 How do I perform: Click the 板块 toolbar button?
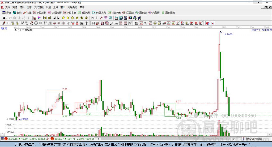[x=17, y=13]
